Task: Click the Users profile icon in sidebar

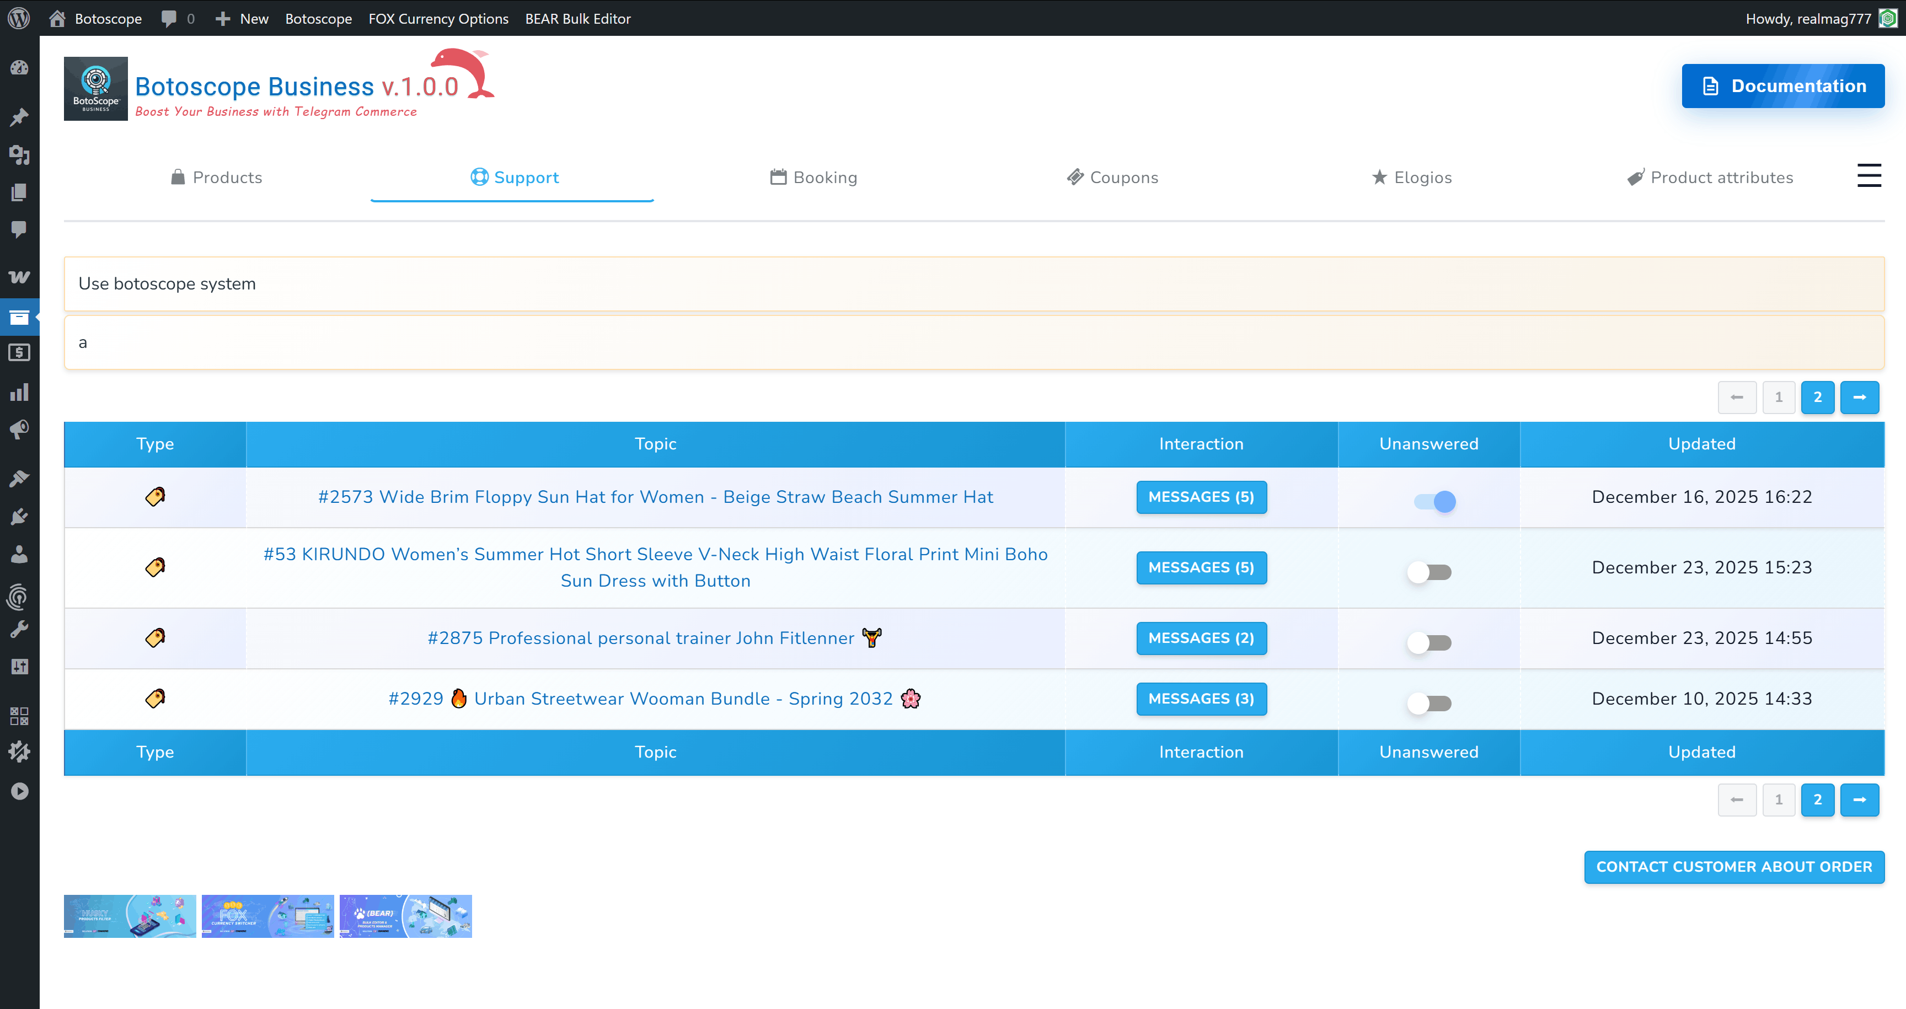Action: (x=20, y=555)
